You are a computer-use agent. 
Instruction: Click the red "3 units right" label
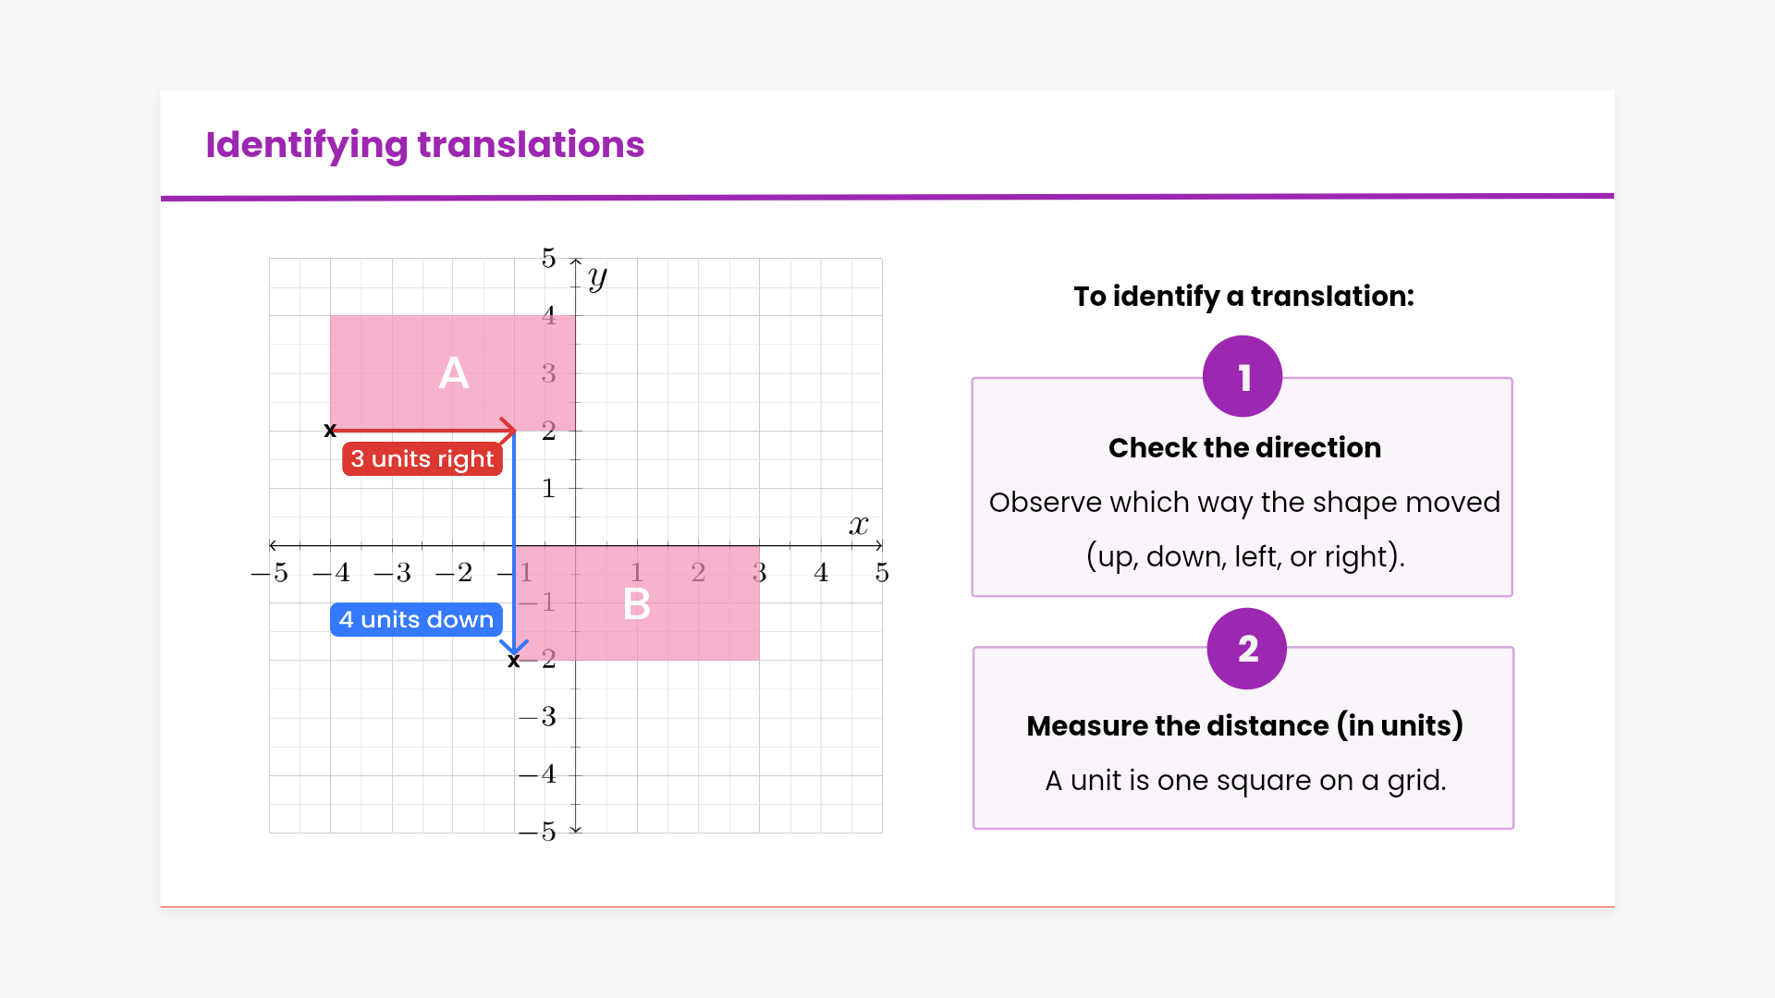click(x=422, y=459)
